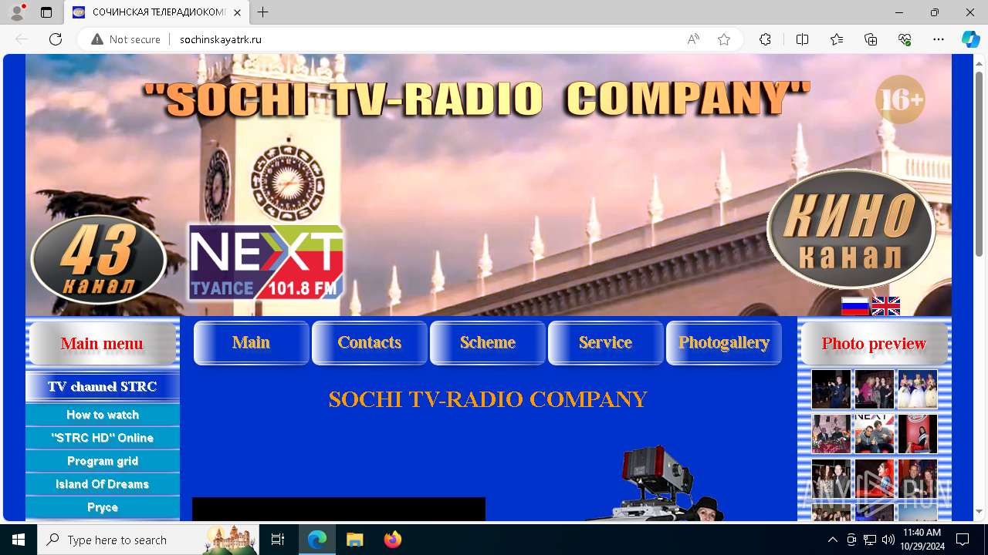Click page vertical scrollbar thumb

click(980, 163)
